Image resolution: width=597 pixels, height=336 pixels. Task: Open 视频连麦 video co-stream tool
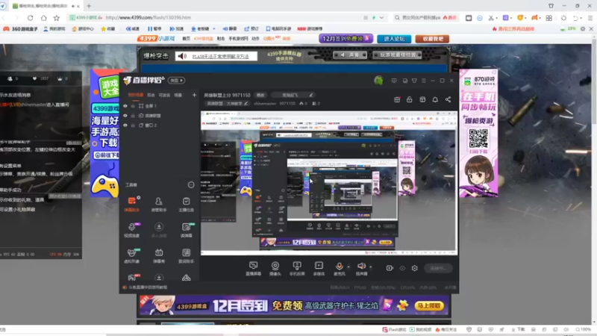point(132,230)
